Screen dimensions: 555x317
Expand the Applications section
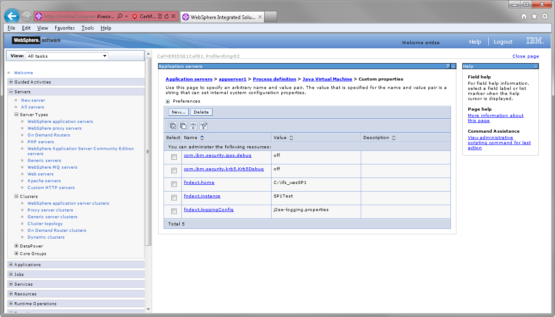pyautogui.click(x=11, y=264)
